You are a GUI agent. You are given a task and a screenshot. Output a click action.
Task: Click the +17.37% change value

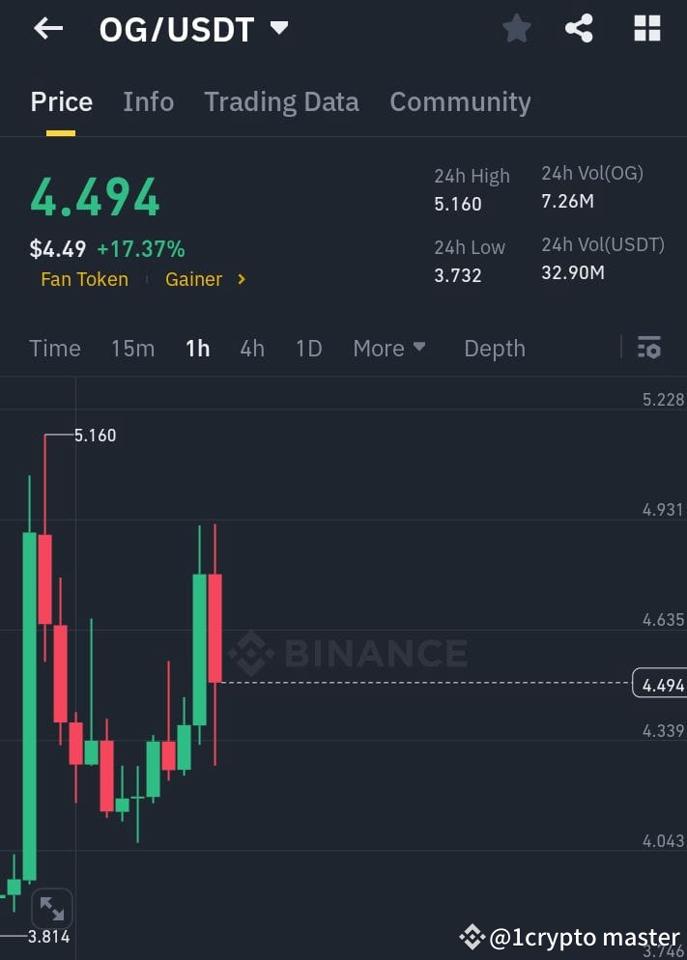click(141, 249)
